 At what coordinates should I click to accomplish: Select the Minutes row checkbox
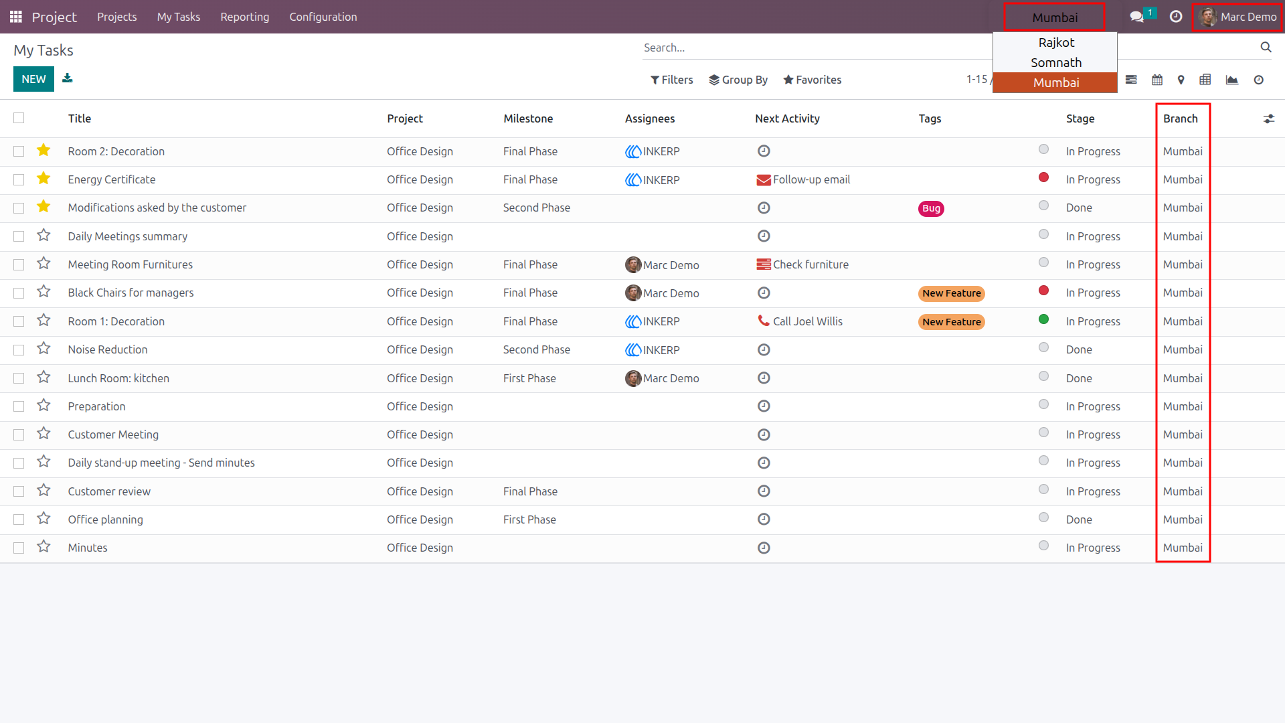point(19,548)
